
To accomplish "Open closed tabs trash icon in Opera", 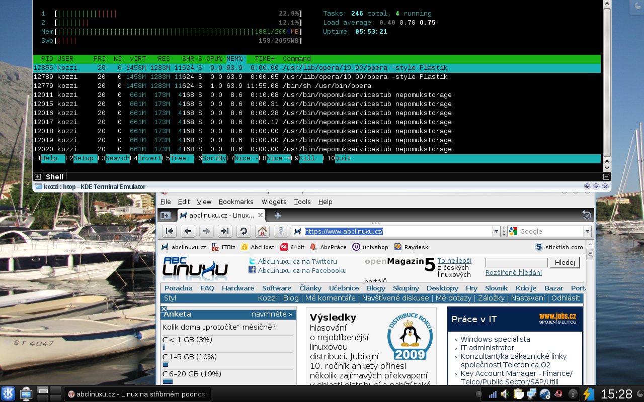I will pyautogui.click(x=586, y=215).
